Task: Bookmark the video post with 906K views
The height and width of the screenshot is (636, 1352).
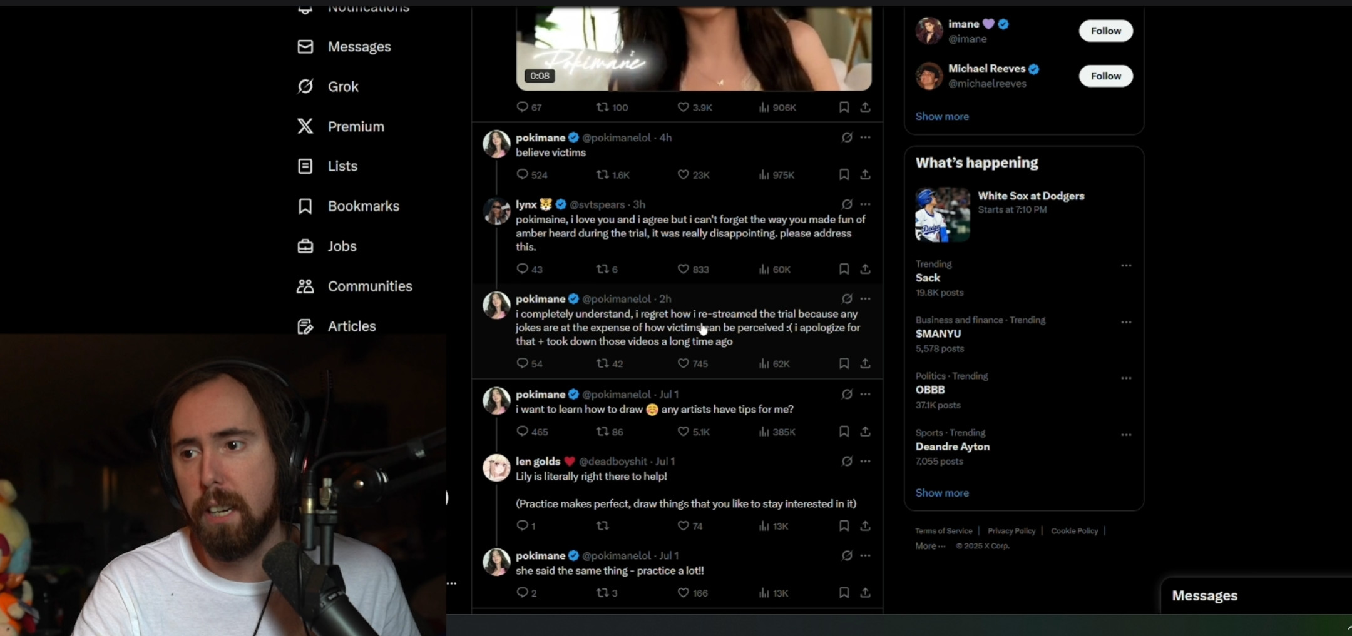Action: (x=844, y=108)
